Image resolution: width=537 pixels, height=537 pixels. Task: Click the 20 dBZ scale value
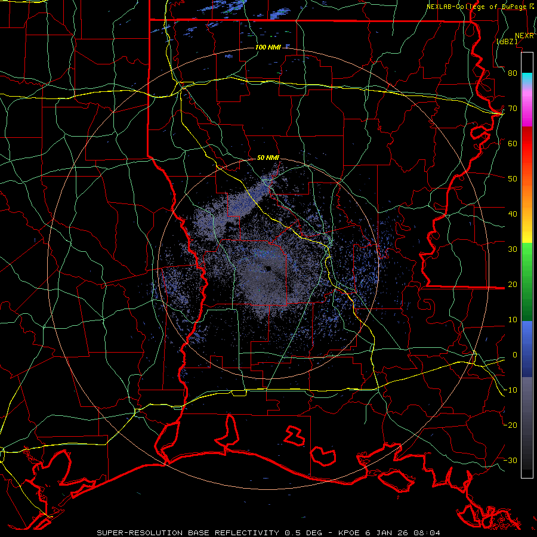513,284
